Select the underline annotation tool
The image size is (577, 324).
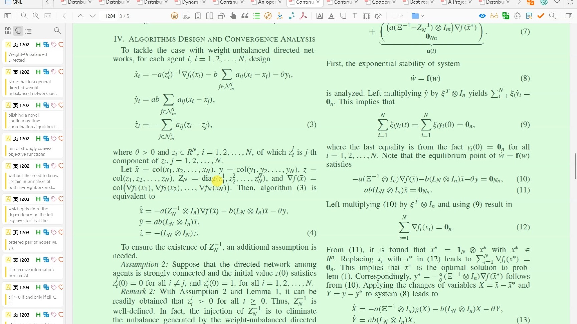(x=331, y=16)
